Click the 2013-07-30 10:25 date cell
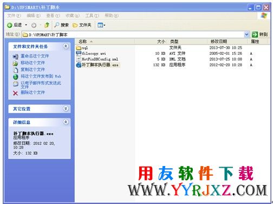The image size is (273, 204). pos(226,48)
